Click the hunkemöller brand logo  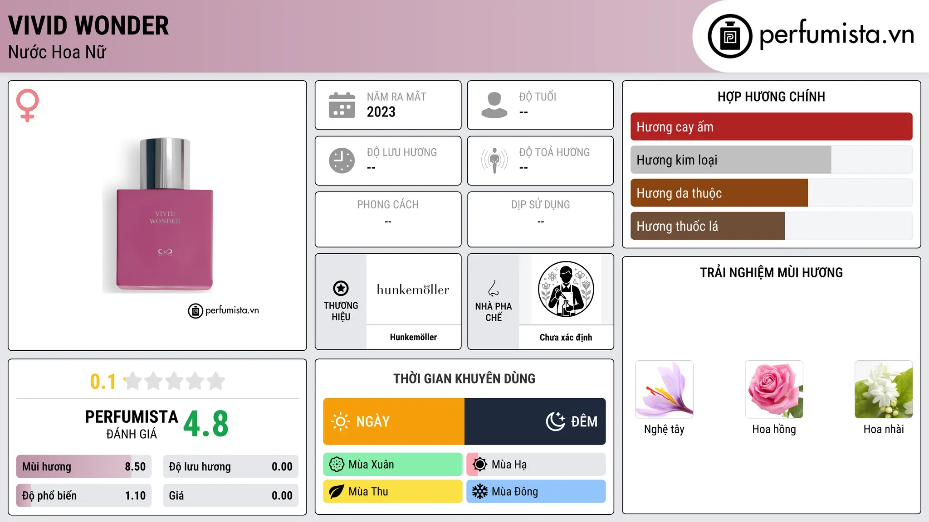[413, 289]
